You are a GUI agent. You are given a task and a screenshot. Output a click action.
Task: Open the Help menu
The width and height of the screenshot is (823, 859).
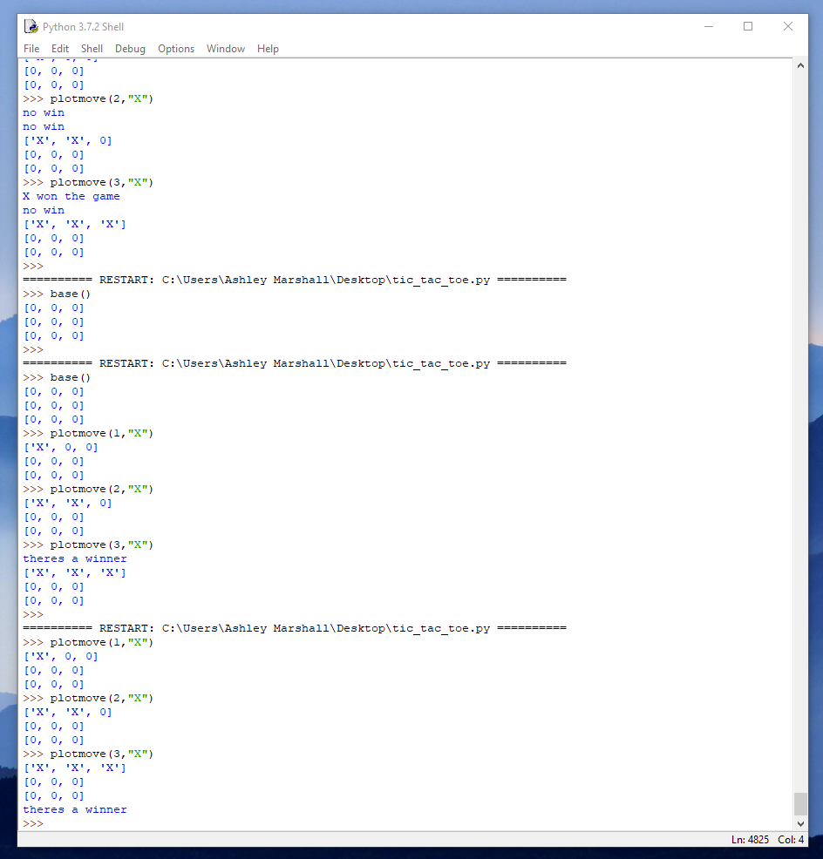point(268,49)
